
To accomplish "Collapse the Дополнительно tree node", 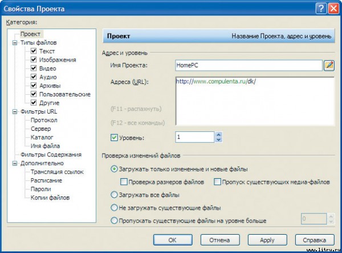I will coord(15,163).
